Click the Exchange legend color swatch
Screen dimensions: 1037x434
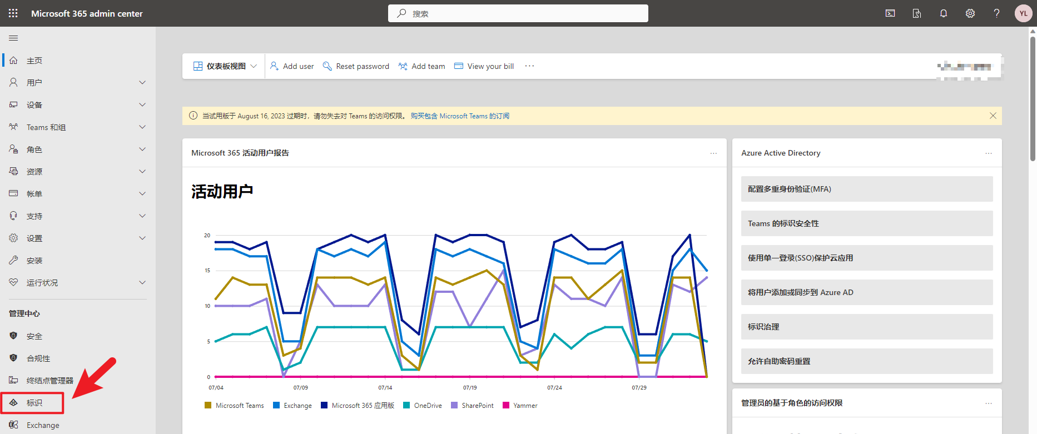click(x=276, y=406)
